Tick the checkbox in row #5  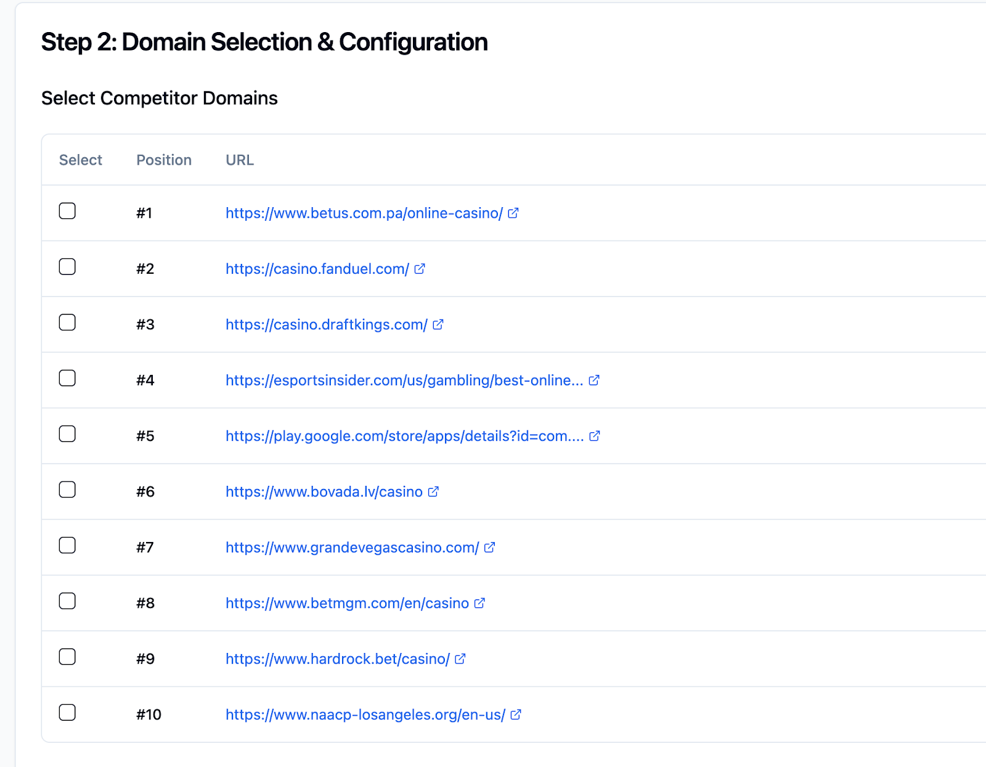(x=67, y=434)
